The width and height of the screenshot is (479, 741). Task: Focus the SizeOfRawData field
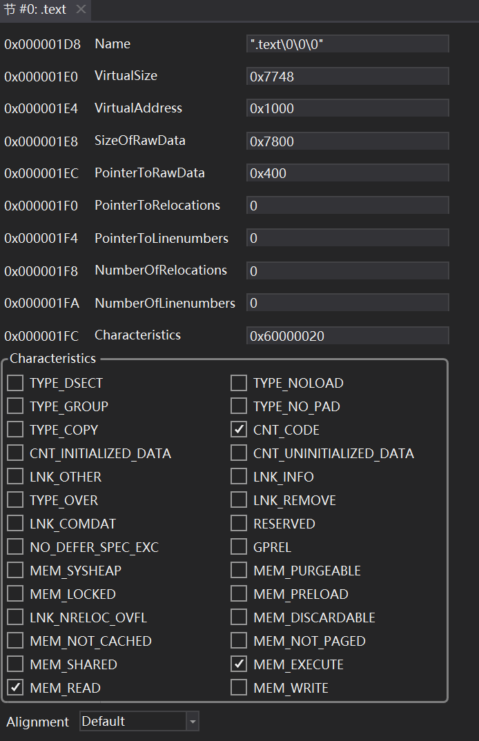347,141
